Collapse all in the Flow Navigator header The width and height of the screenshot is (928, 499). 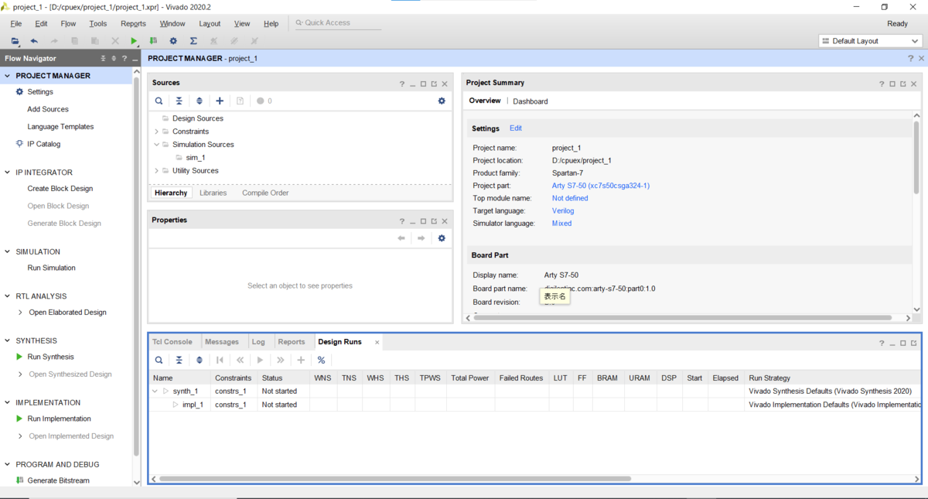(104, 59)
